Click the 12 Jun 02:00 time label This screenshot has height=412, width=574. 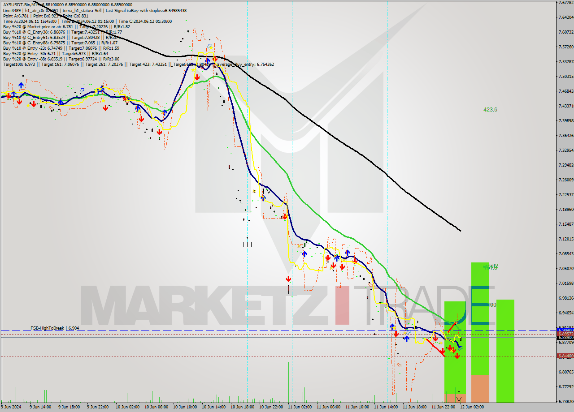point(472,407)
